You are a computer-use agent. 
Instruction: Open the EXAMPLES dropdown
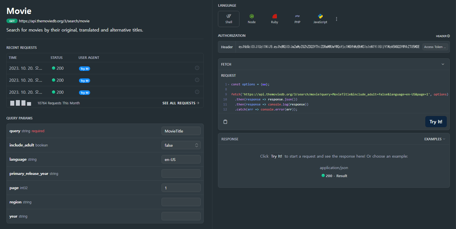pos(435,139)
